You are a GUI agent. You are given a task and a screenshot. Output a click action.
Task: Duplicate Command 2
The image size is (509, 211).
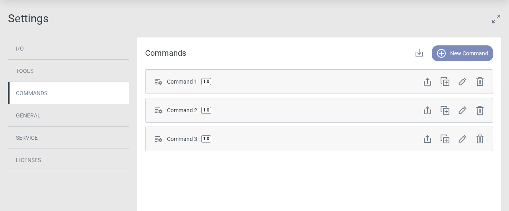(x=445, y=110)
